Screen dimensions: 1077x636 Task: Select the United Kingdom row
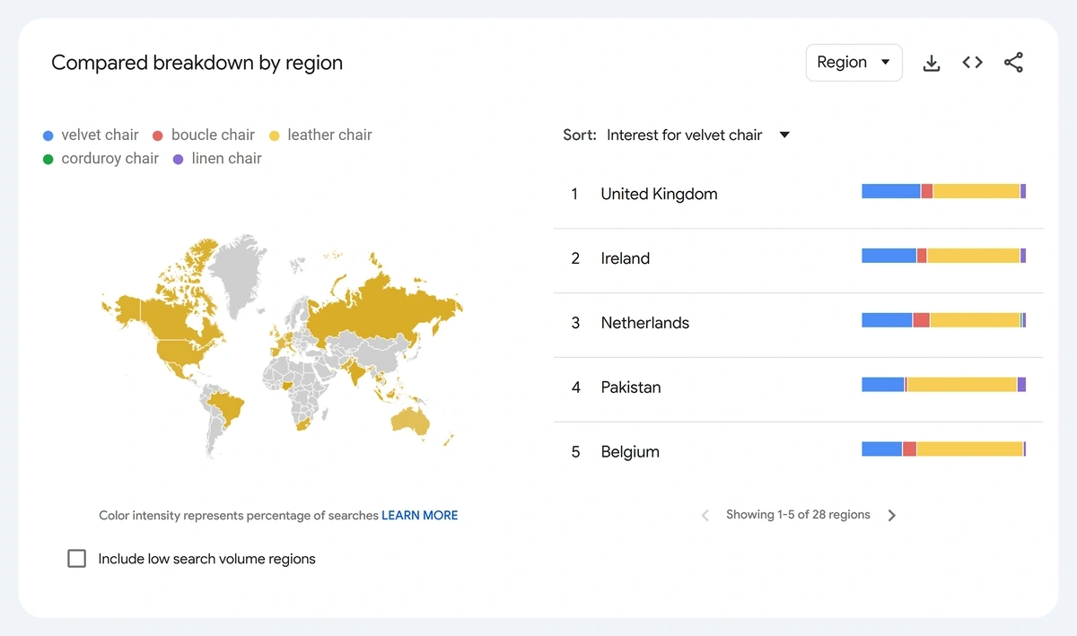tap(659, 195)
